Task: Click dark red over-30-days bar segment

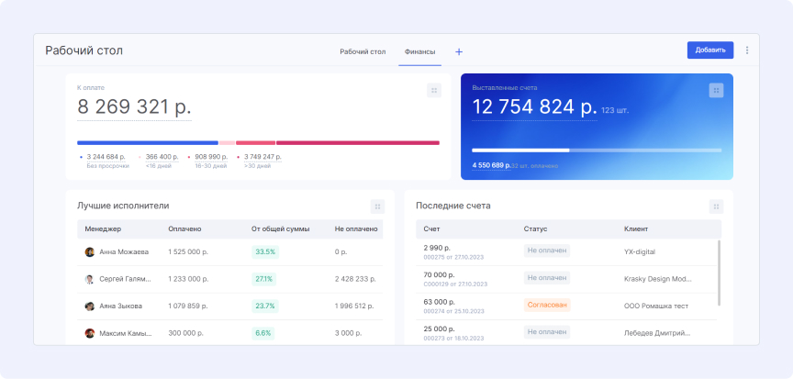Action: (358, 143)
